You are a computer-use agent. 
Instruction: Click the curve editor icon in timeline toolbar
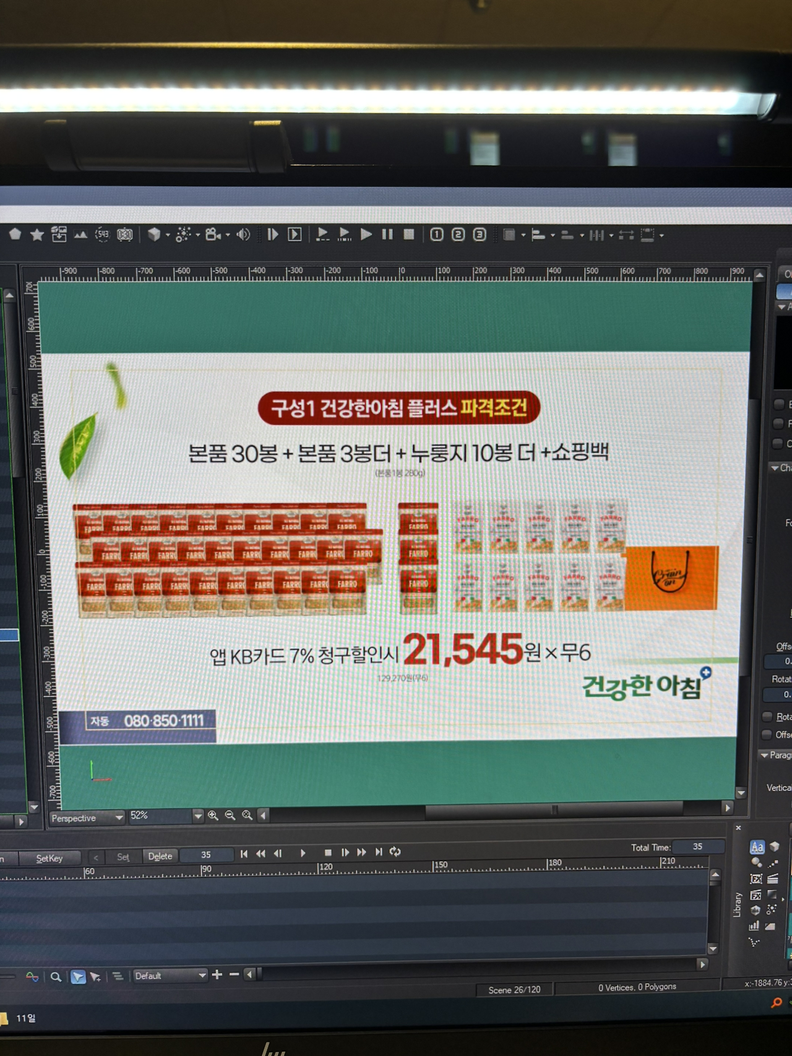(x=32, y=977)
